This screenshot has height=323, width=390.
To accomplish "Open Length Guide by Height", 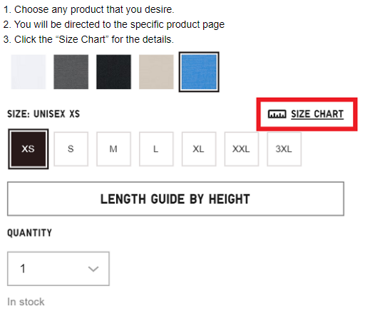I will coord(175,199).
